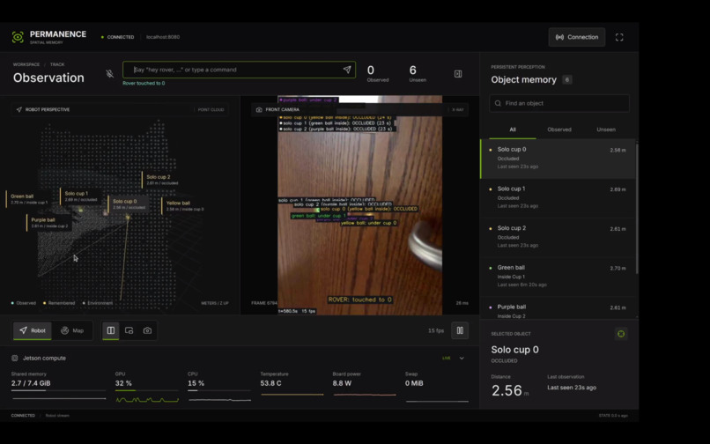Select camera-only view icon

click(x=147, y=330)
